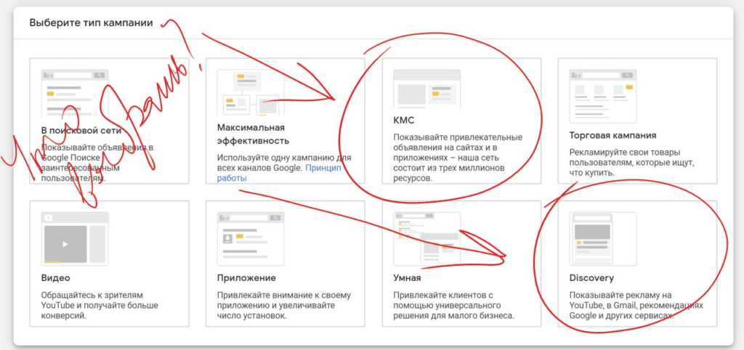Choose the 'Discovery' campaign title

[591, 278]
